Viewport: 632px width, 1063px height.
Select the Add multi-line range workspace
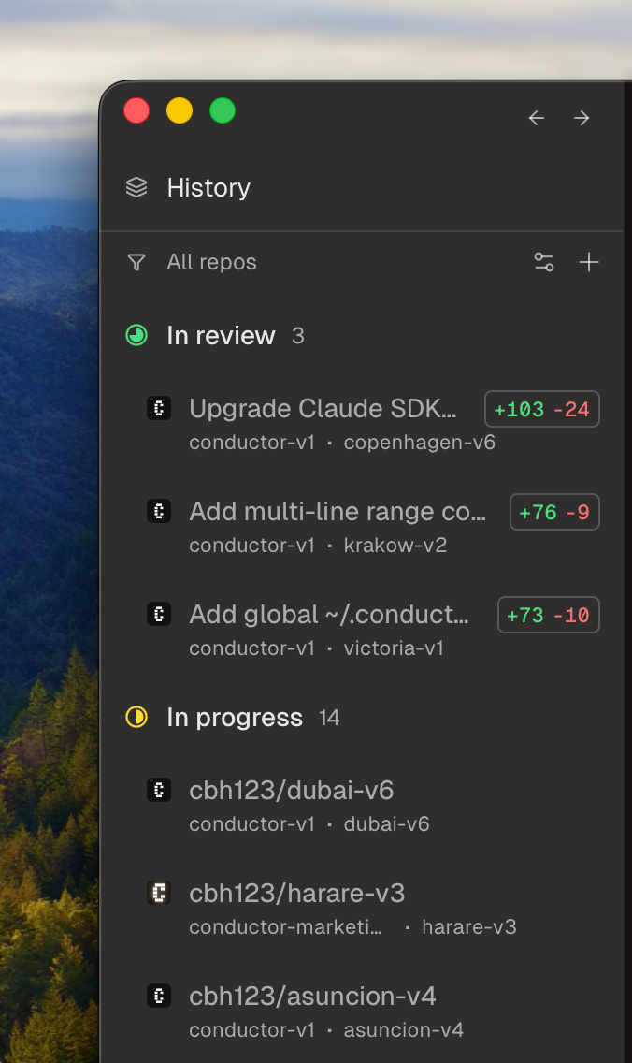(x=338, y=512)
